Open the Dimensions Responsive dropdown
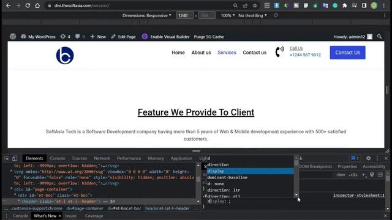 pyautogui.click(x=147, y=15)
